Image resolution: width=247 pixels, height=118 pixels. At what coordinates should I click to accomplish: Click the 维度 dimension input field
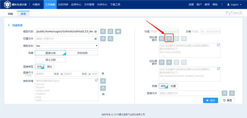click(94, 74)
